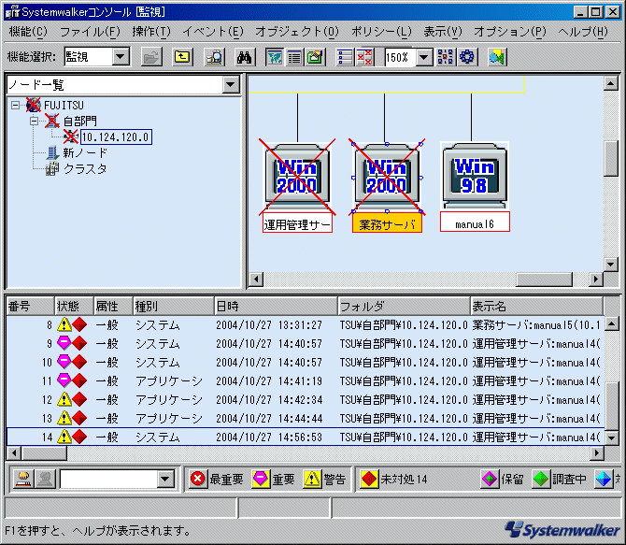Collapse the FUJITSU tree node
Image resolution: width=626 pixels, height=545 pixels.
pos(15,105)
